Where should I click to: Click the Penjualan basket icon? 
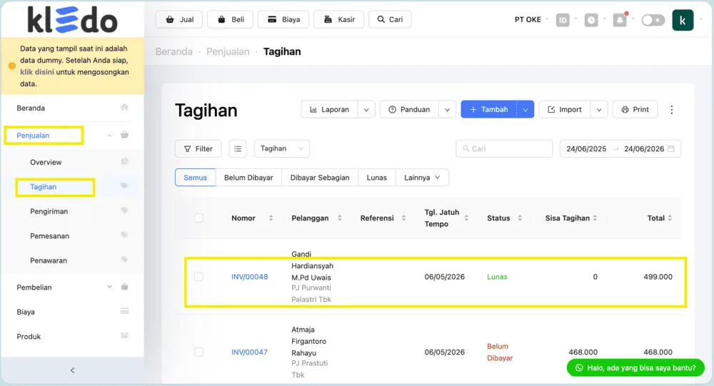(124, 135)
